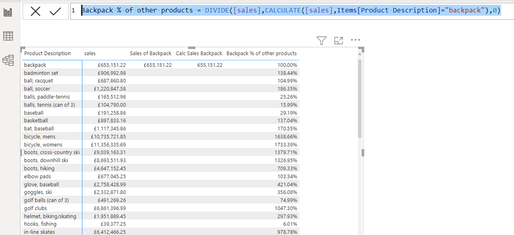Click the golf clubs sales value

(x=109, y=208)
